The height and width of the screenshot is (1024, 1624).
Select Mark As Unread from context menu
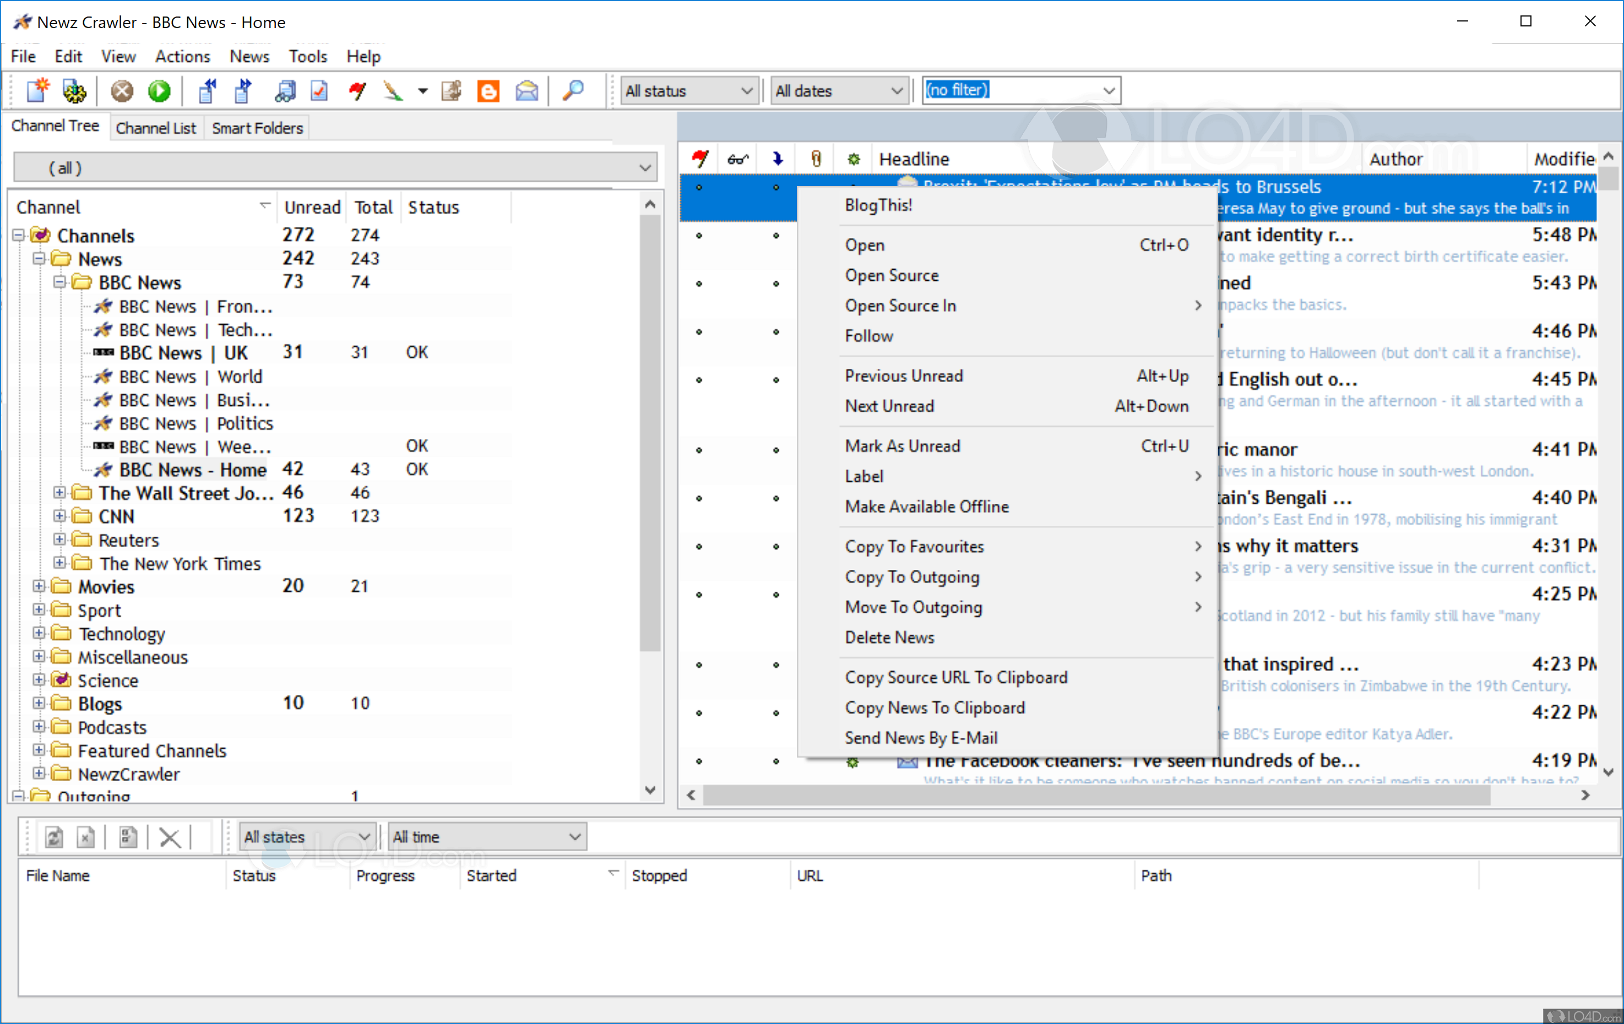coord(901,445)
